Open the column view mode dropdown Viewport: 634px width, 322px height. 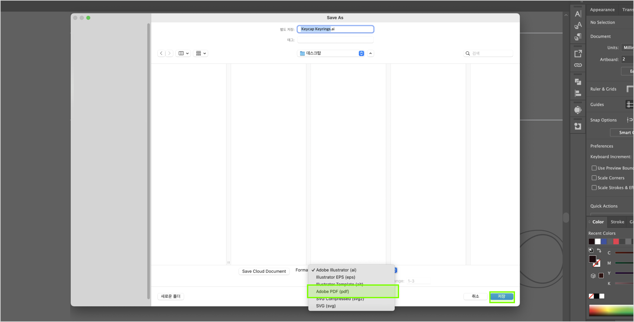[183, 53]
